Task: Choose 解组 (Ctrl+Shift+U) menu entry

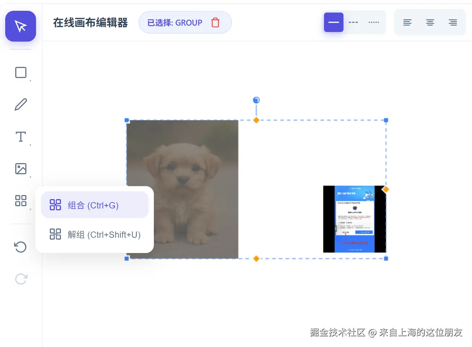Action: coord(95,234)
